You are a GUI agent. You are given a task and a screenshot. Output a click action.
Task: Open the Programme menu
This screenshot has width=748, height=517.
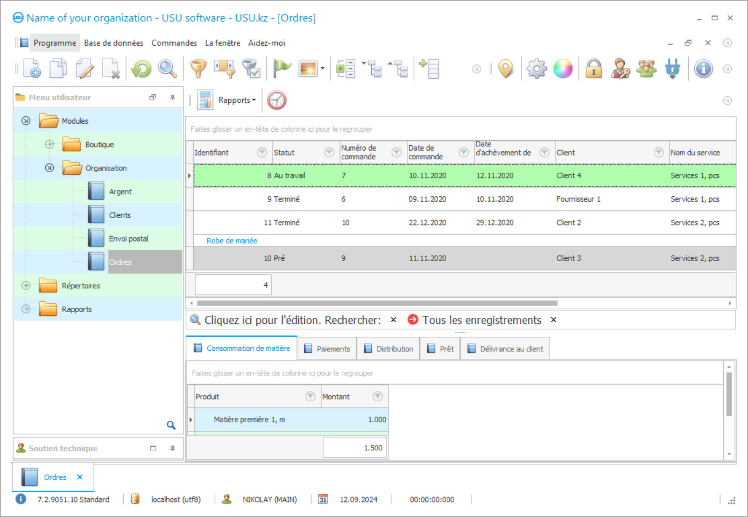click(54, 43)
